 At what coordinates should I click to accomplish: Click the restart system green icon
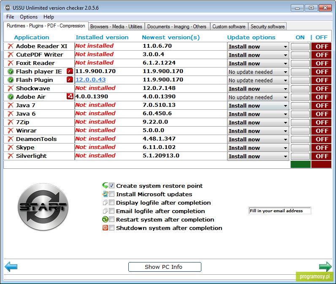(x=105, y=219)
